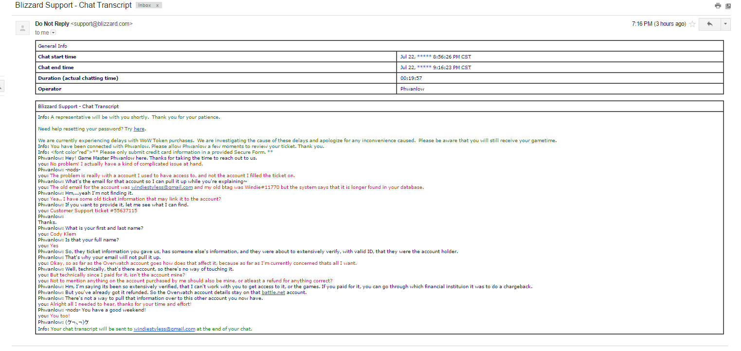Click 'Hm,...yeah I'm not finding it.' line

pyautogui.click(x=86, y=193)
